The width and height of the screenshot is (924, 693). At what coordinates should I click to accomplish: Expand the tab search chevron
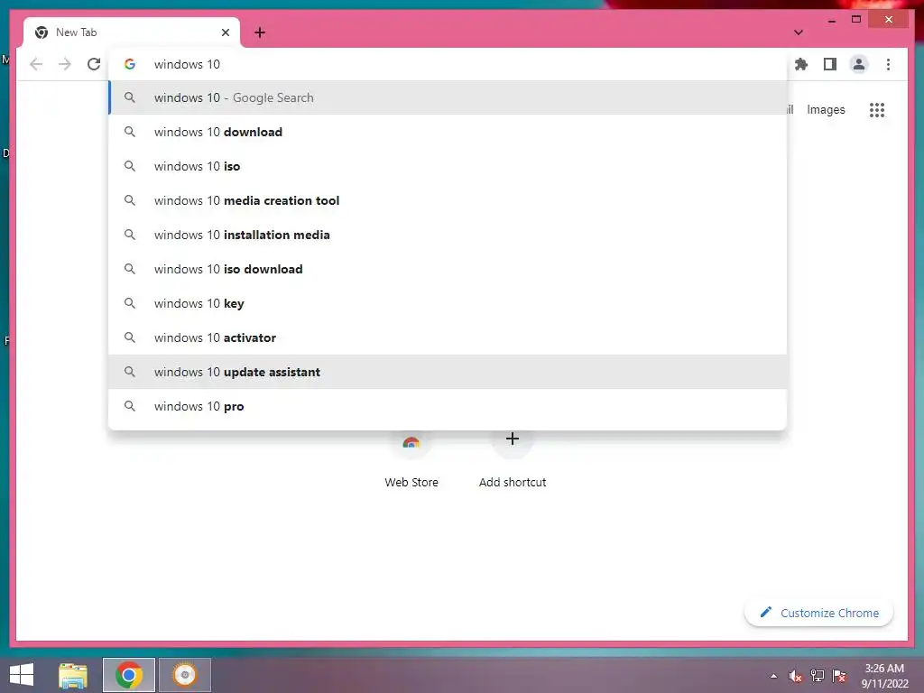click(798, 32)
